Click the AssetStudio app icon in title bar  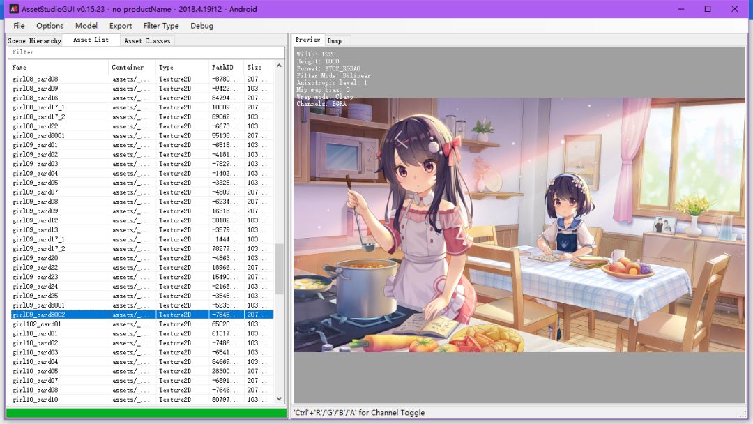click(13, 9)
